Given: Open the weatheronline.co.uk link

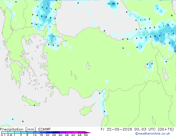Looking at the screenshot, I should 153,134.
